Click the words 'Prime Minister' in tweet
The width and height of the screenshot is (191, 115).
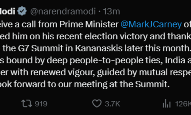coord(89,24)
